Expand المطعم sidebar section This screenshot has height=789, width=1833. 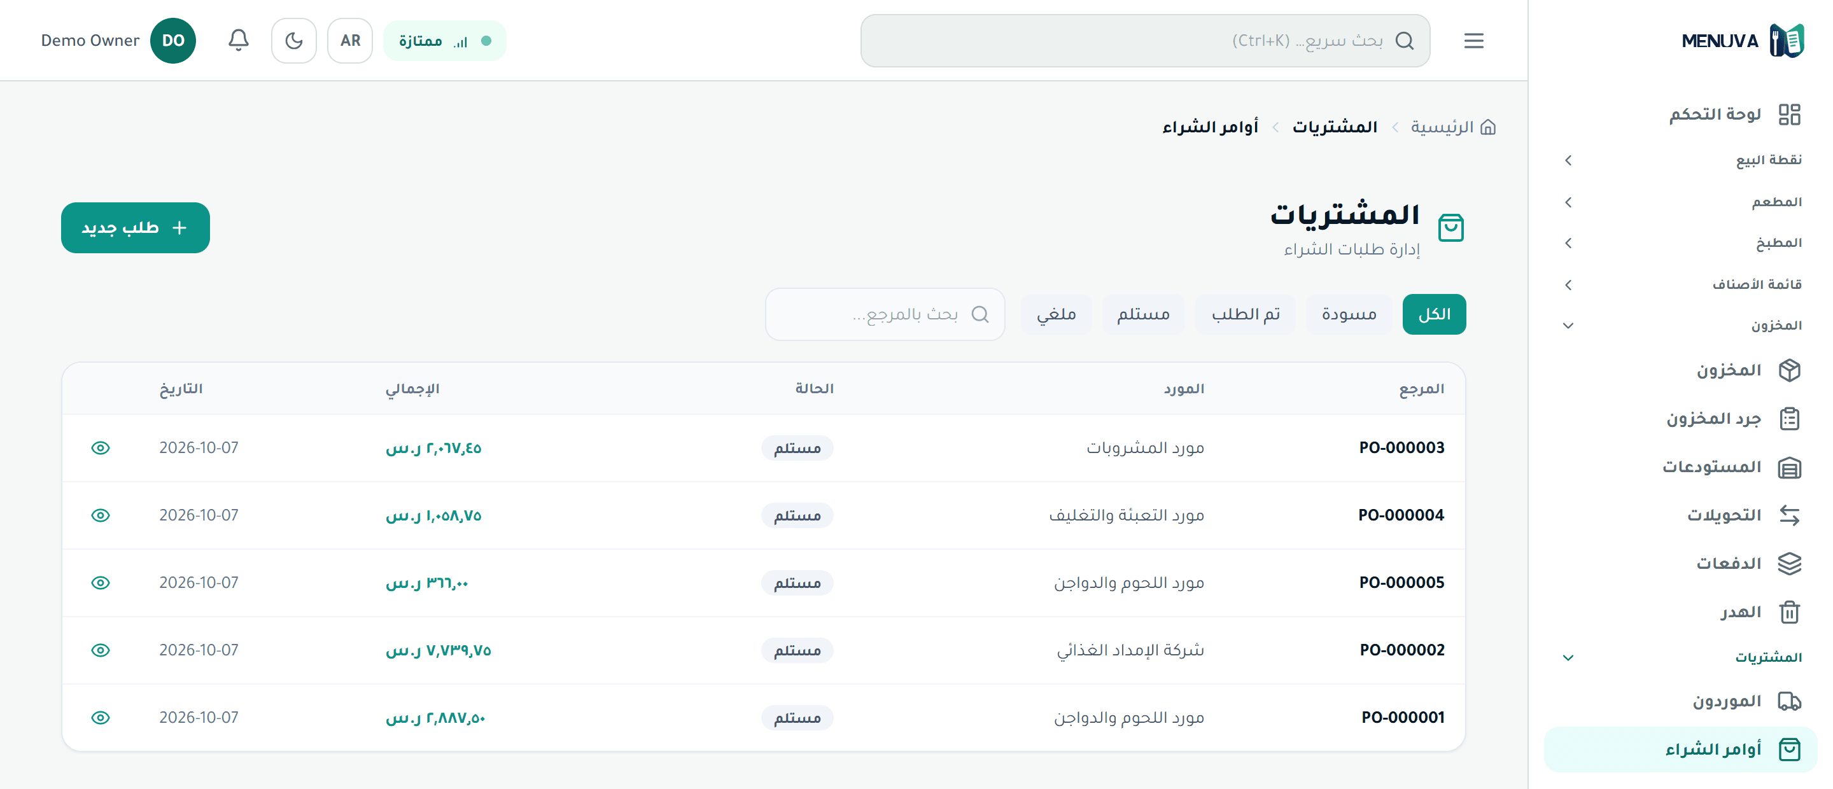pyautogui.click(x=1680, y=202)
